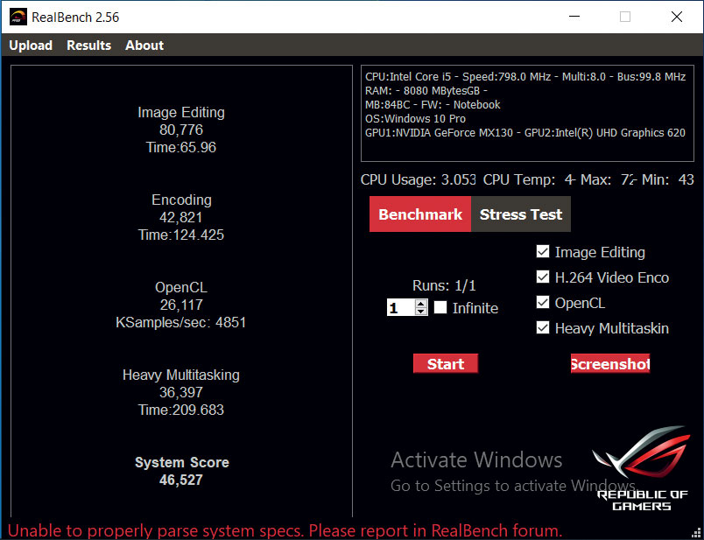Click the 'OpenCL' results heading
The image size is (704, 540).
[181, 287]
